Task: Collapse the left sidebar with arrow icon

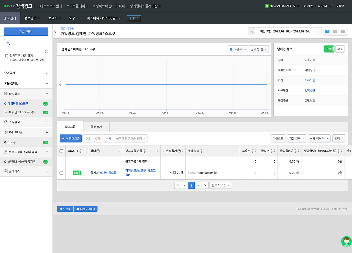Action: [x=55, y=31]
